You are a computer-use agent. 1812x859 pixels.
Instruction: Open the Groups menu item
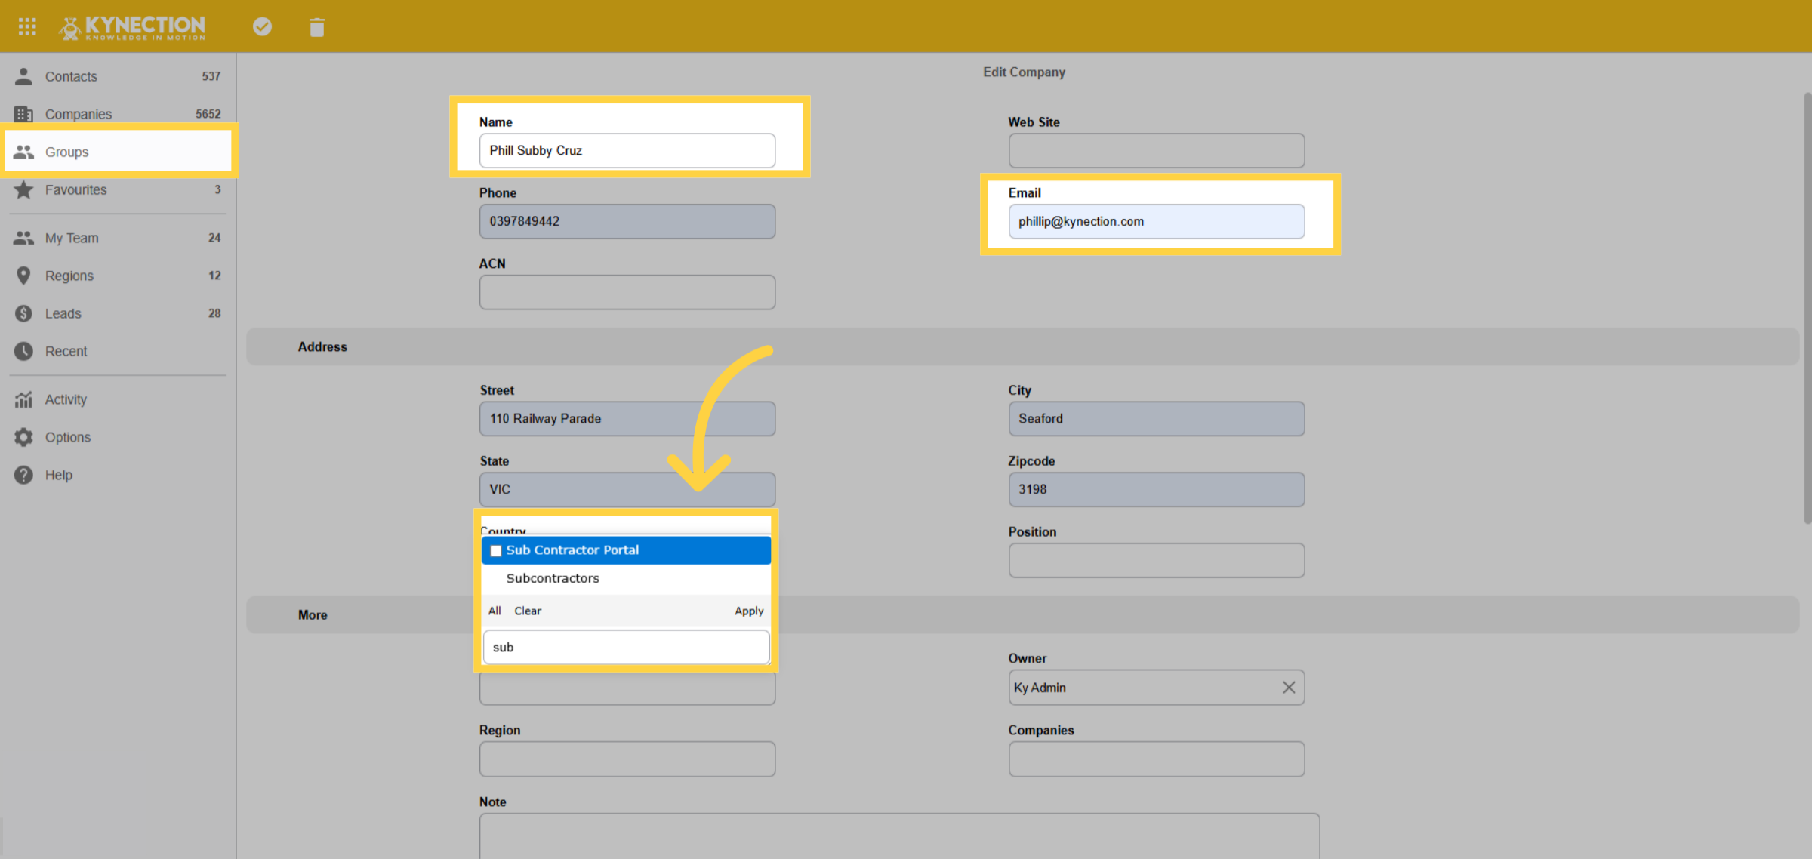point(118,152)
